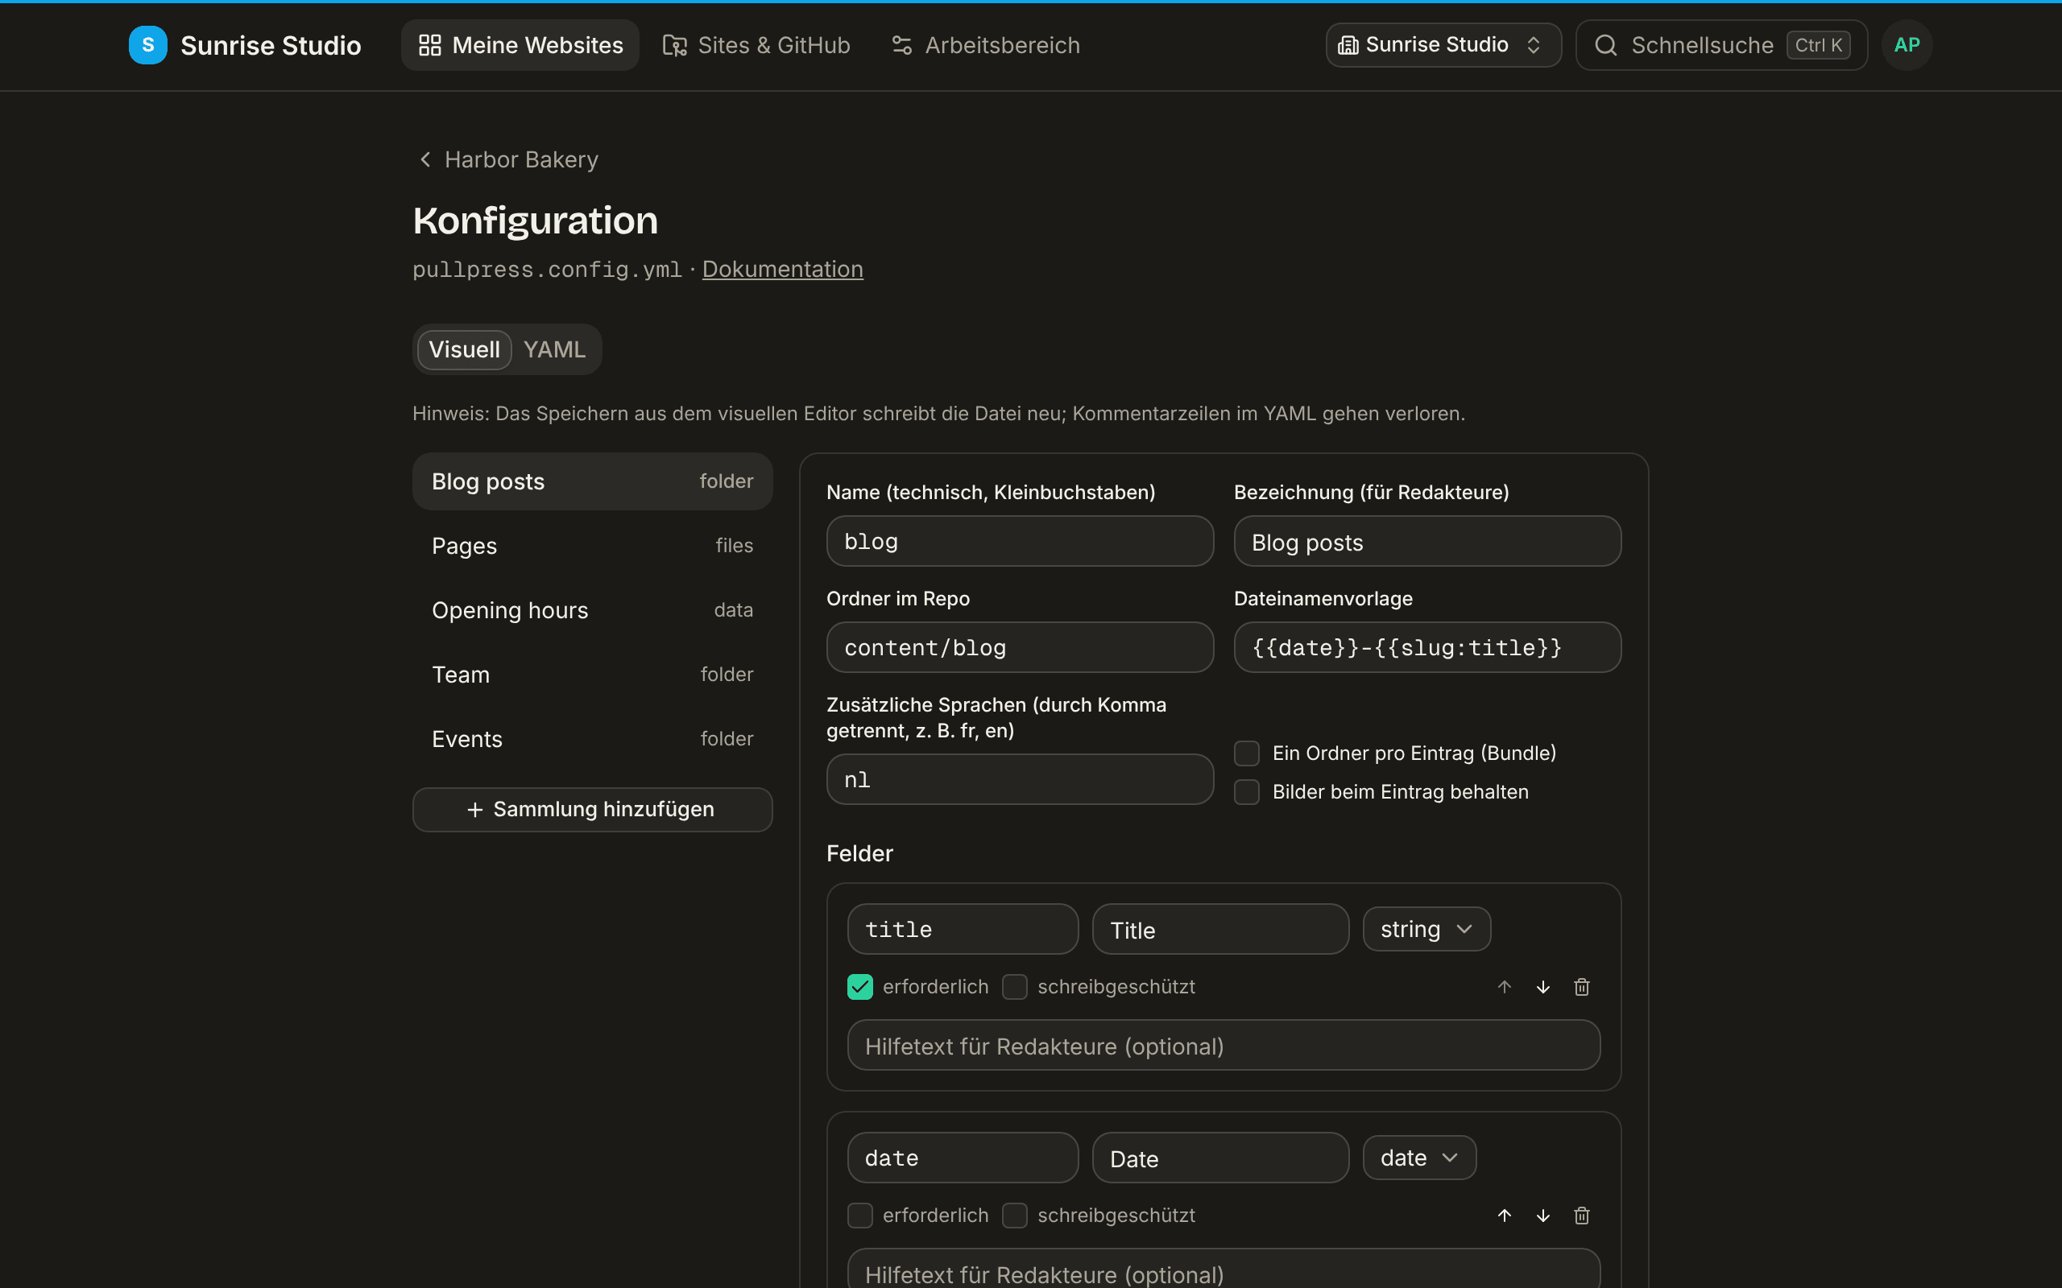Open the date type dropdown

click(x=1418, y=1157)
